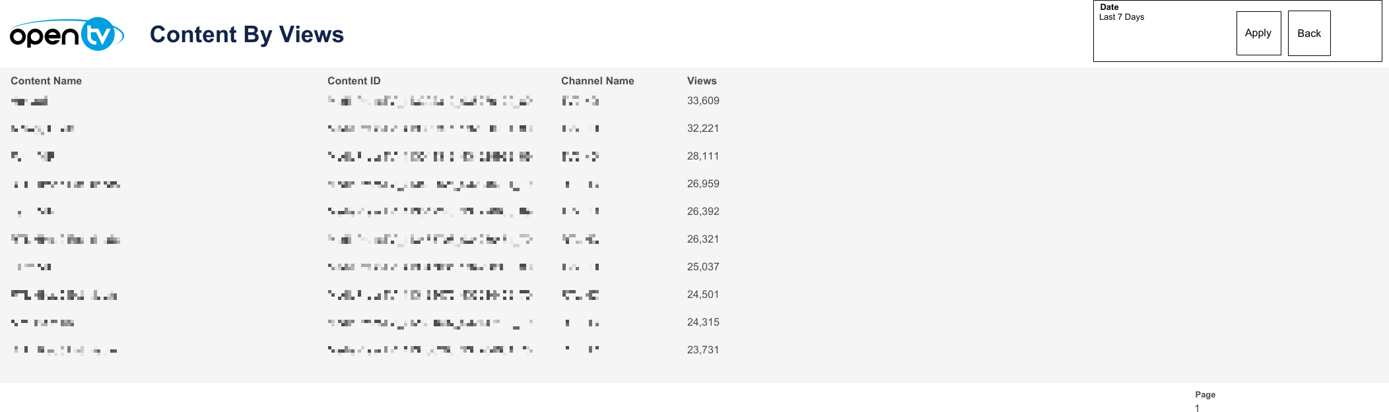1389x412 pixels.
Task: Sort by Content Name column header
Action: (46, 81)
